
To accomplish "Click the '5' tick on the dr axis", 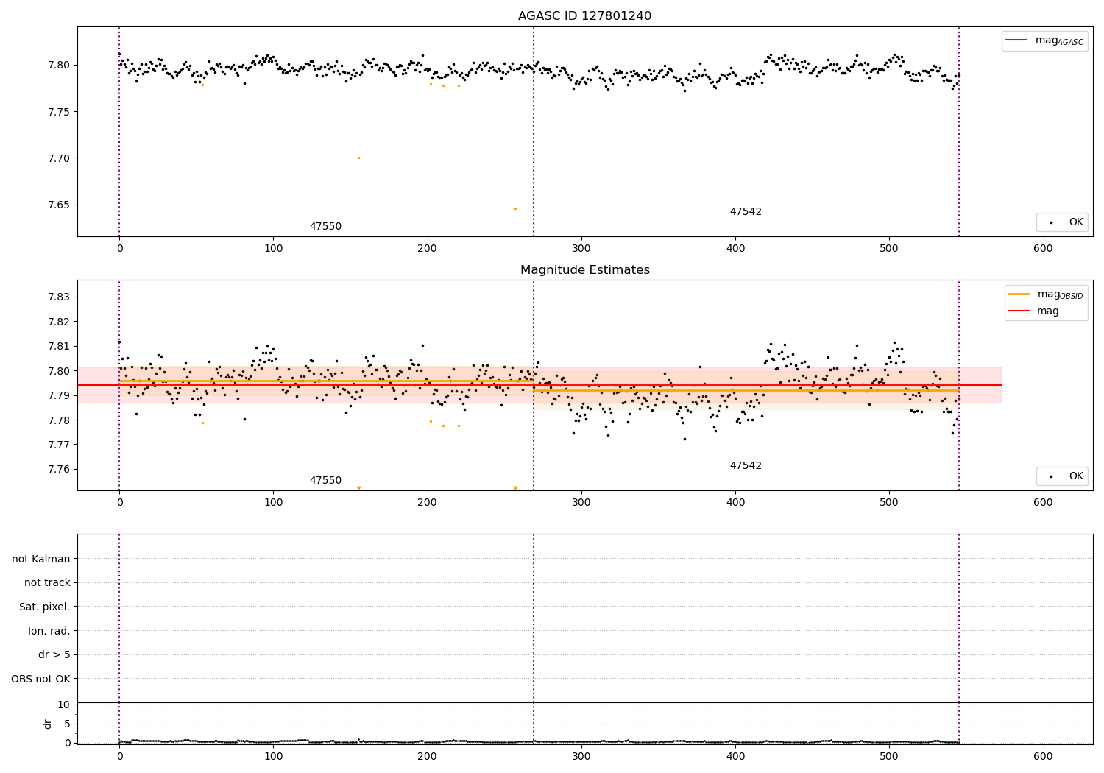I will click(x=67, y=724).
